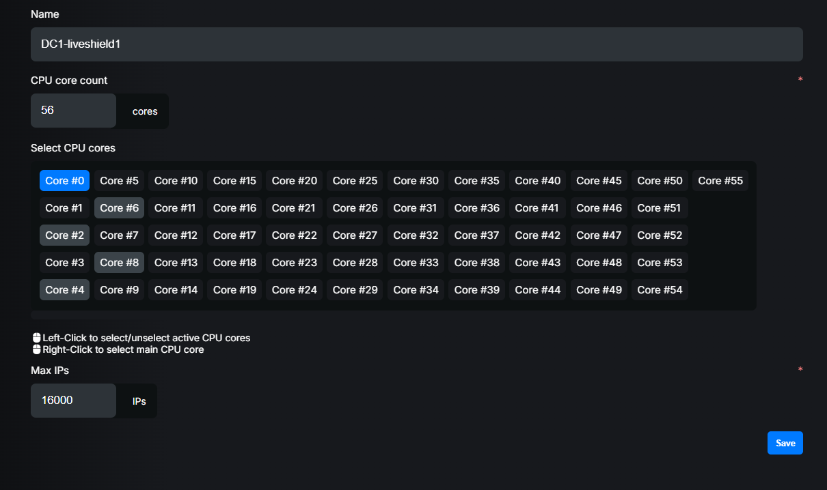Toggle Core #0 selection off
This screenshot has width=827, height=490.
tap(64, 180)
